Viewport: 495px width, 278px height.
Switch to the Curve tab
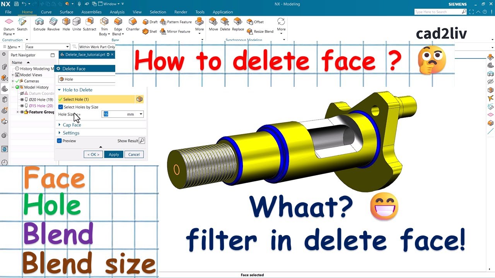[46, 12]
